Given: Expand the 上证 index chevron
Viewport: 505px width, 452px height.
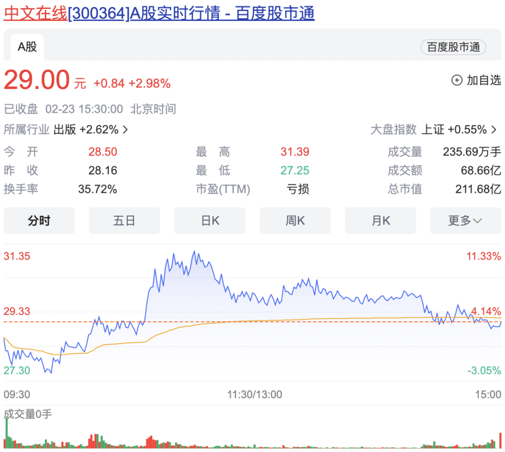Looking at the screenshot, I should [494, 130].
